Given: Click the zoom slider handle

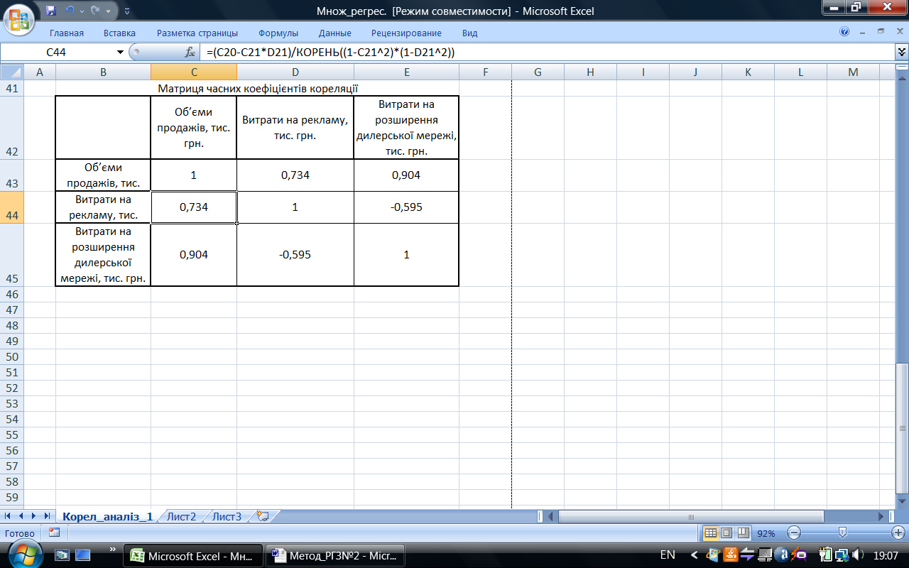Looking at the screenshot, I should coord(842,532).
